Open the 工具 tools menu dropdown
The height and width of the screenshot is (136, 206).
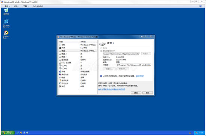26,6
